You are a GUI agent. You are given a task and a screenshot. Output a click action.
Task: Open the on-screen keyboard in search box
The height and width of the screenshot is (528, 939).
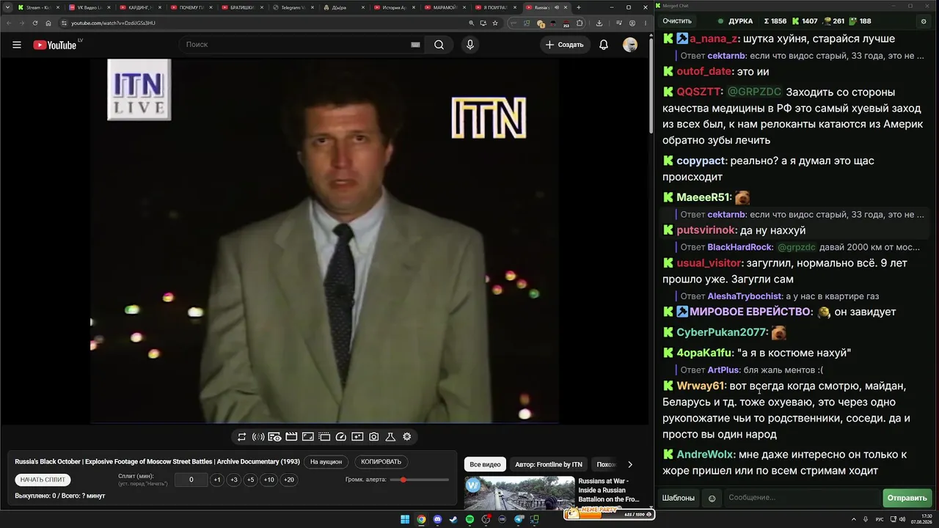pyautogui.click(x=415, y=45)
